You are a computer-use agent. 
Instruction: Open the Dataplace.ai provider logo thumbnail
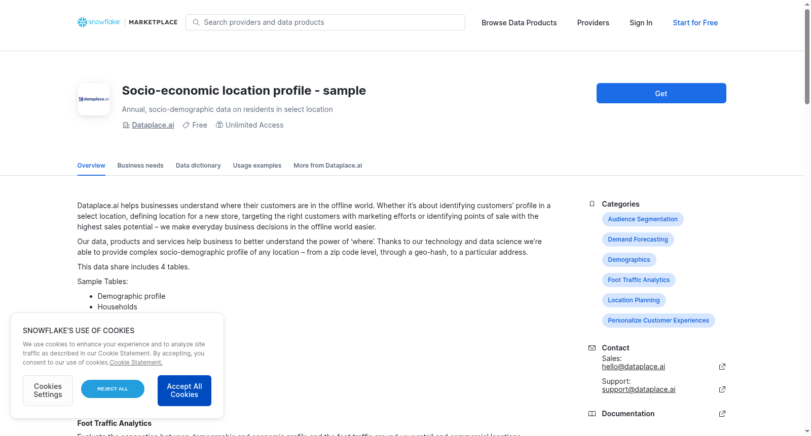pyautogui.click(x=94, y=99)
